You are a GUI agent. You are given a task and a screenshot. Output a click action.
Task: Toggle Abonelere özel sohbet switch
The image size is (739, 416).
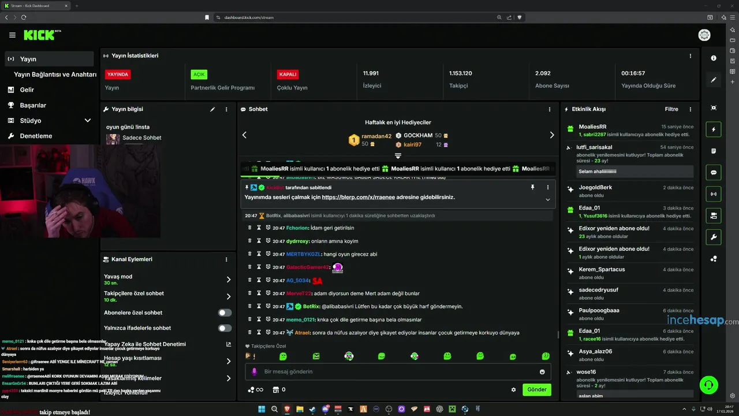click(225, 313)
